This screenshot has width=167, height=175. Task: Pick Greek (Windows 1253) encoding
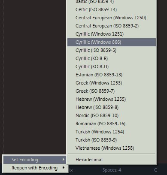pyautogui.click(x=112, y=83)
